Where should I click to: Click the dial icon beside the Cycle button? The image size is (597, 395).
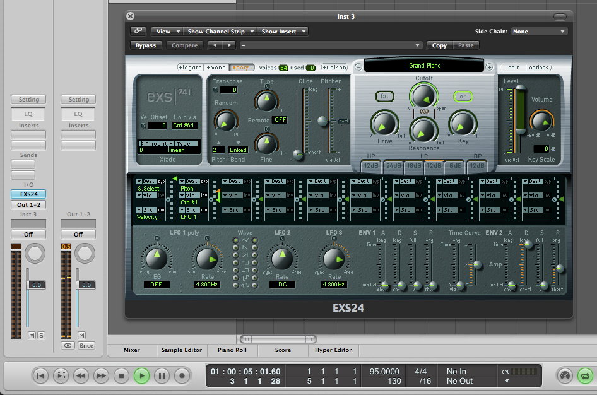(565, 376)
